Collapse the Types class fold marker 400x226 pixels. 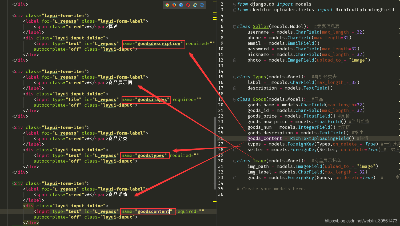pyautogui.click(x=235, y=77)
